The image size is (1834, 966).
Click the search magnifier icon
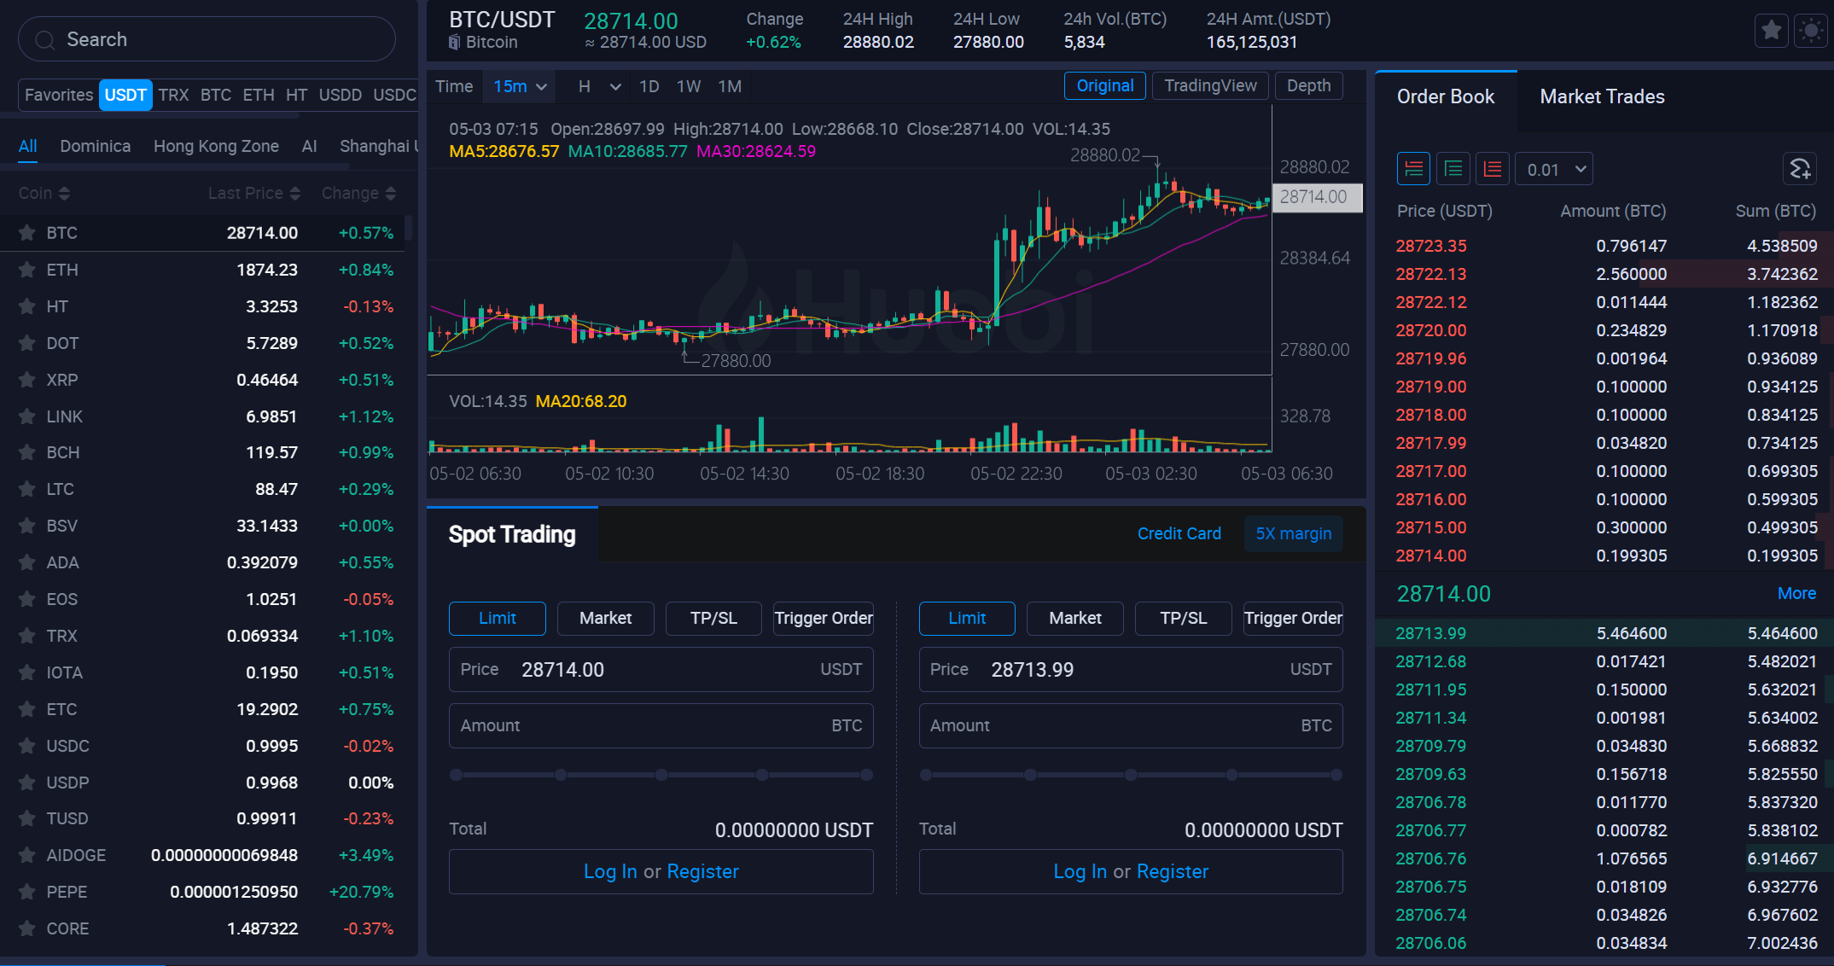[x=44, y=40]
